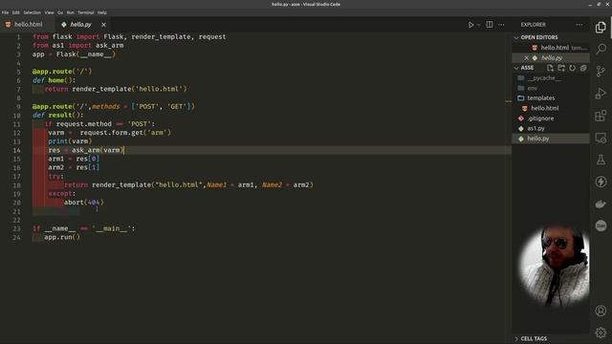Open the Source Control view
This screenshot has height=344, width=612.
601,71
